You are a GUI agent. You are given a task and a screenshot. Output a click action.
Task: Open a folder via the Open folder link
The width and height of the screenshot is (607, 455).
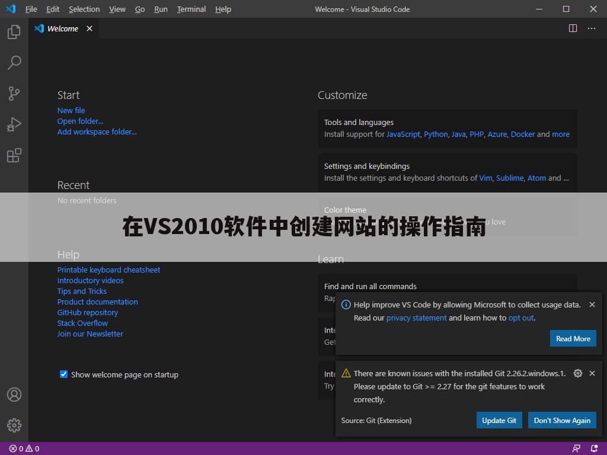tap(80, 121)
